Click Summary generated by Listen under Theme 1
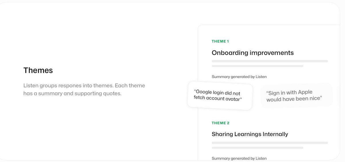Image resolution: width=345 pixels, height=162 pixels. pyautogui.click(x=239, y=77)
